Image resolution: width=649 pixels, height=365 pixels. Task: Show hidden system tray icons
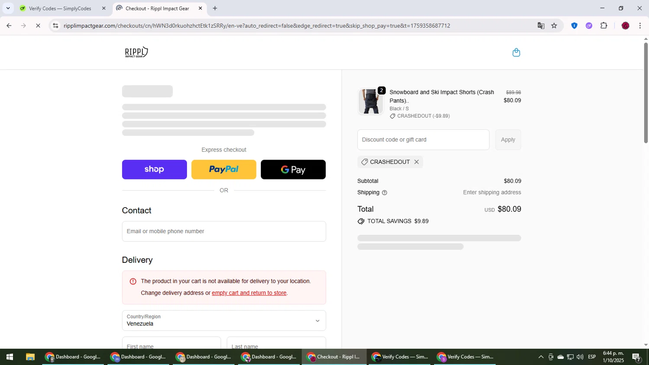(x=541, y=357)
